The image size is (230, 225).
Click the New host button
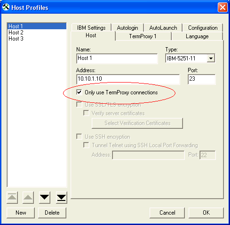(x=21, y=213)
